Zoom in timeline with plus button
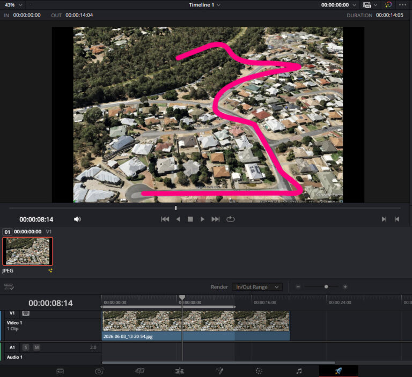 (345, 287)
